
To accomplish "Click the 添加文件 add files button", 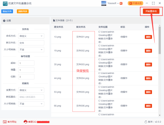I will click(7, 11).
